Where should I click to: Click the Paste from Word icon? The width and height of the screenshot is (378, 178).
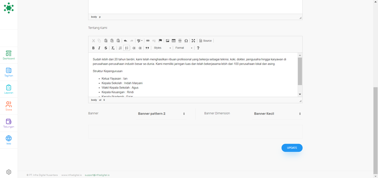point(118,41)
